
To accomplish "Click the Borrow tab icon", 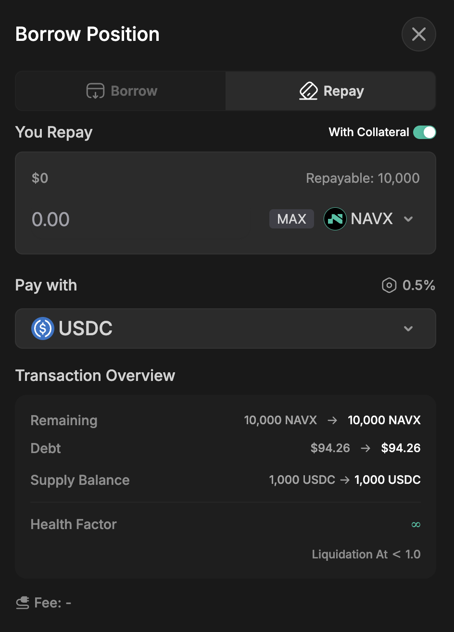I will [x=95, y=91].
